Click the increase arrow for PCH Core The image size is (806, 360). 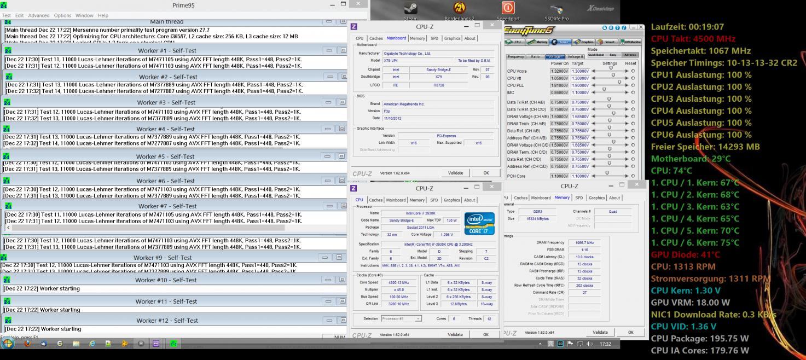click(x=626, y=176)
